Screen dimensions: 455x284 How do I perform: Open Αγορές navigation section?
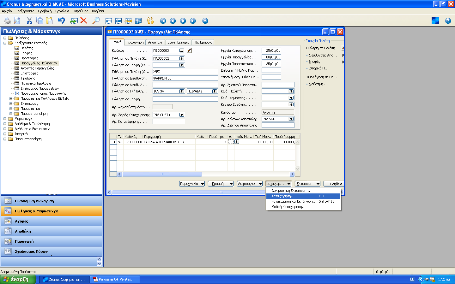tap(52, 221)
